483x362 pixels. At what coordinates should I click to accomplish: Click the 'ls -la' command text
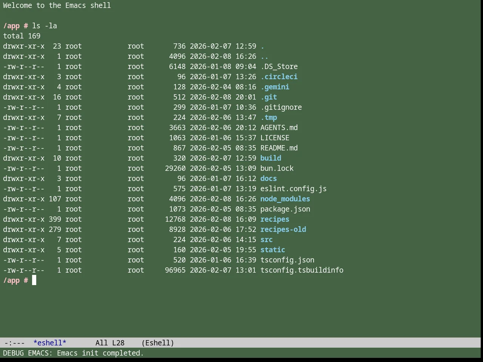[x=45, y=26]
